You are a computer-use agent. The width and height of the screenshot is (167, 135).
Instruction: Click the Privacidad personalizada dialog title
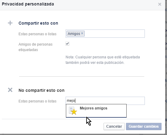pos(28,4)
